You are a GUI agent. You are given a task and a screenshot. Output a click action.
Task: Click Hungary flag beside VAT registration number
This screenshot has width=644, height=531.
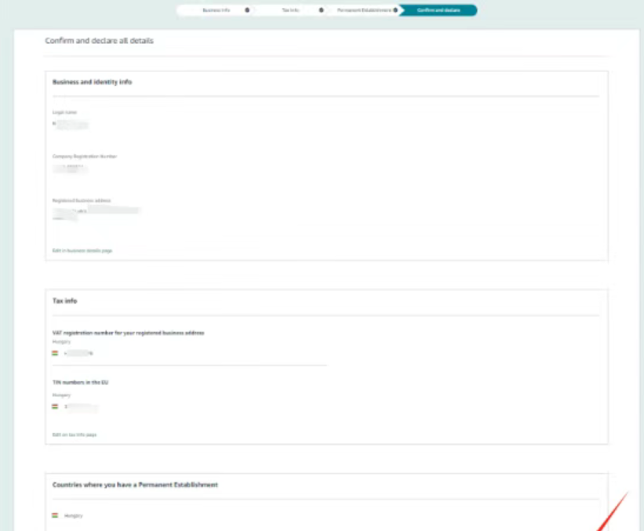click(55, 353)
